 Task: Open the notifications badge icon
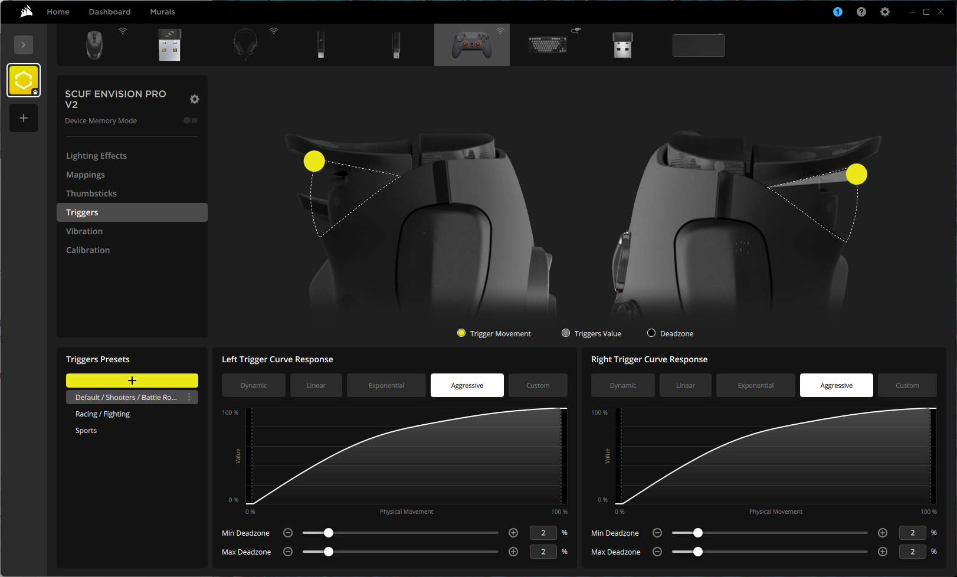[837, 12]
